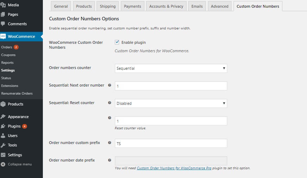This screenshot has height=178, width=307.
Task: Open the Renumerate Orders submenu link
Action: pyautogui.click(x=17, y=94)
